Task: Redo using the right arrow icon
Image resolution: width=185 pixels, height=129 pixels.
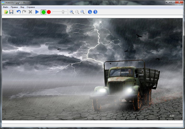Action: (24, 12)
